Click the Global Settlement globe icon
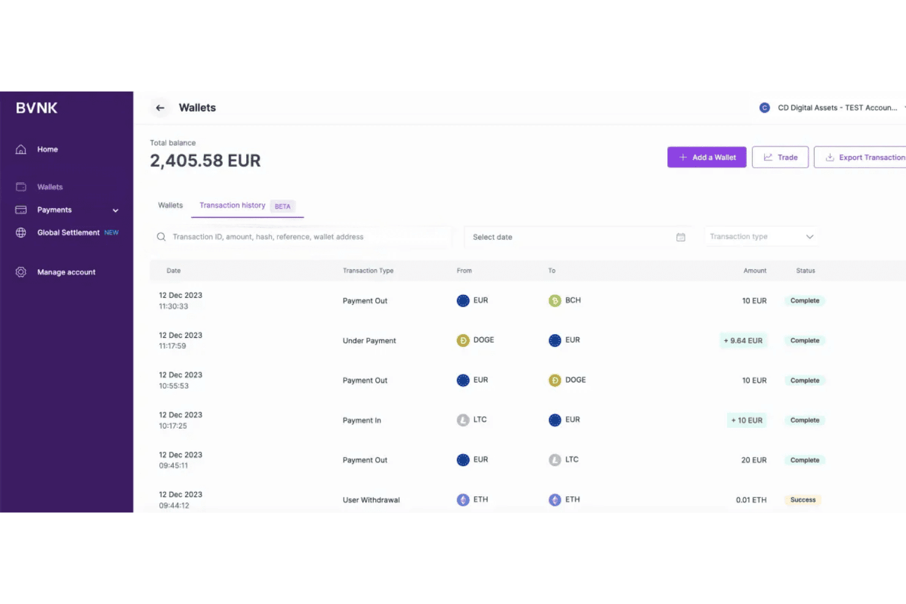This screenshot has height=604, width=906. click(x=21, y=233)
